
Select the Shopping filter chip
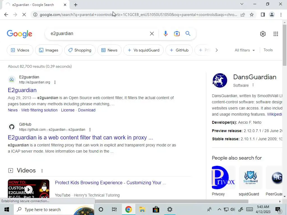[80, 50]
